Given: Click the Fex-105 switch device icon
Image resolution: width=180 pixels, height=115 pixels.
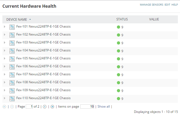Looking at the screenshot, I should click(12, 59).
